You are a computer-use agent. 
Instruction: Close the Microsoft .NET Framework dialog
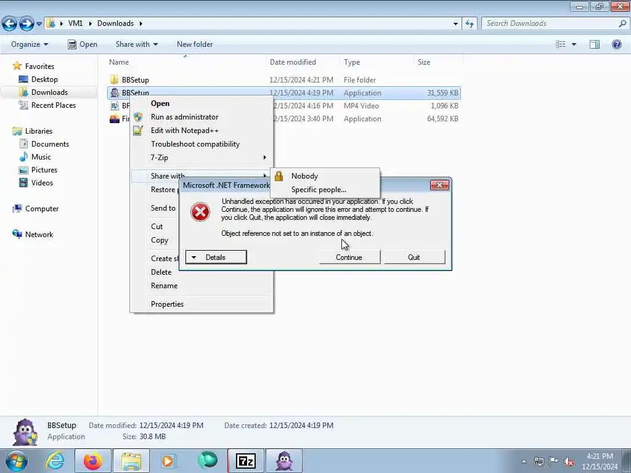(439, 185)
